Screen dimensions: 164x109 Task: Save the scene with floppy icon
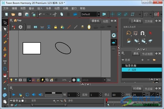click(20, 14)
